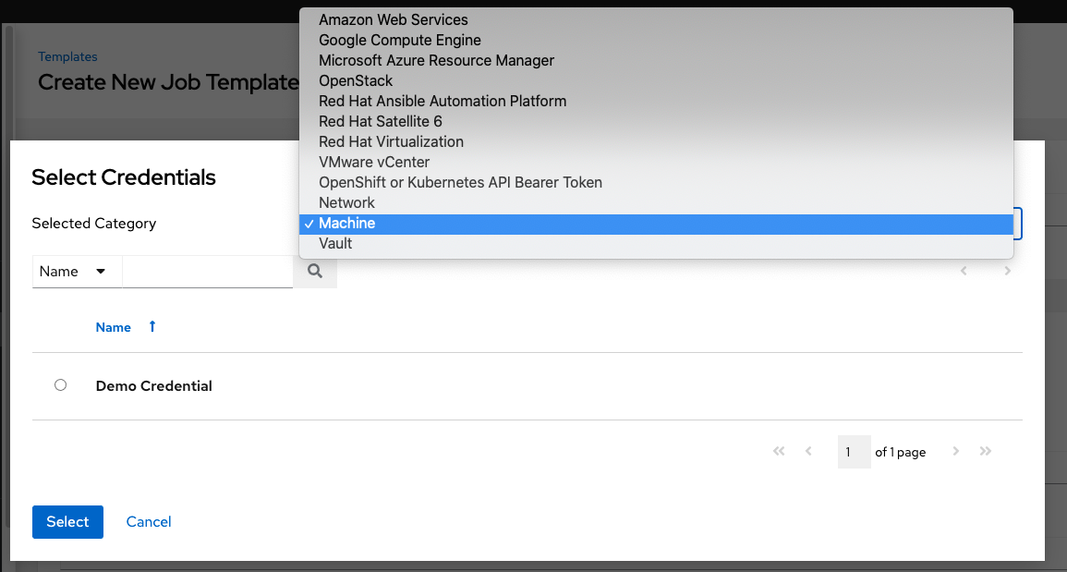The image size is (1067, 572).
Task: Go to last page double-chevron icon
Action: pos(986,452)
